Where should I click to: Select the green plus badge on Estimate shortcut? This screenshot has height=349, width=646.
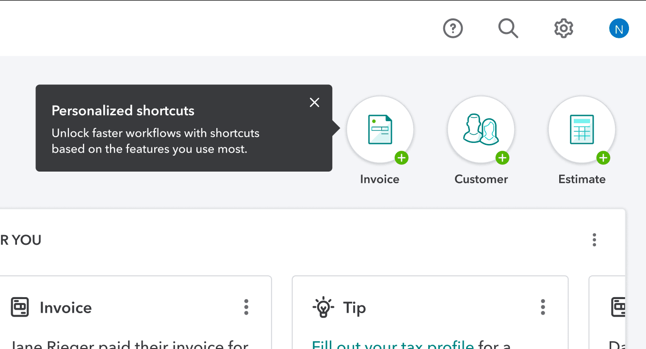(603, 158)
